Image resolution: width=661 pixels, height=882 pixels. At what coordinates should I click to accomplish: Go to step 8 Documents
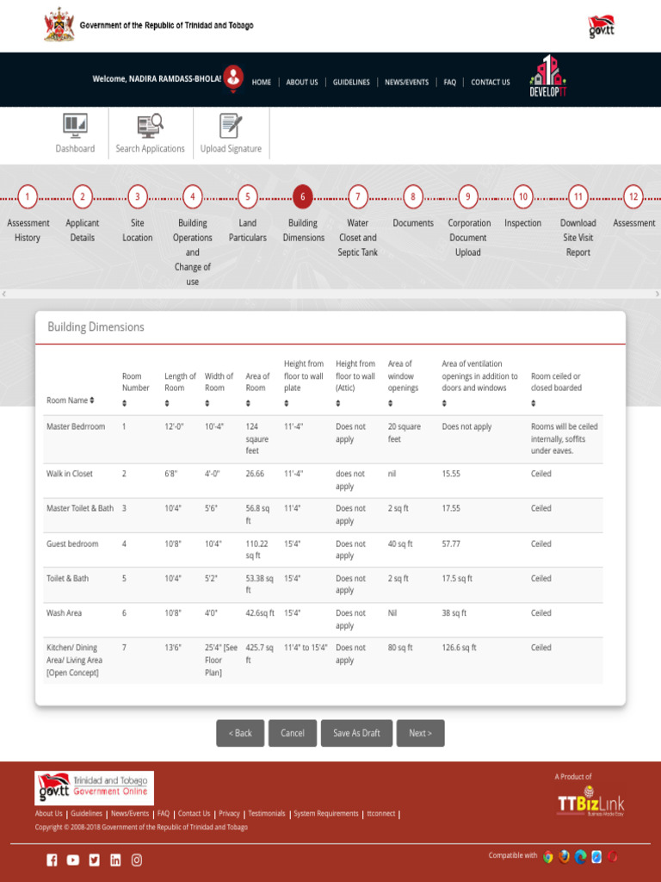[413, 197]
